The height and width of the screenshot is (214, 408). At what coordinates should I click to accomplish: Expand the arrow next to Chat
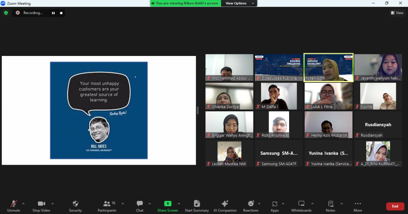click(149, 204)
